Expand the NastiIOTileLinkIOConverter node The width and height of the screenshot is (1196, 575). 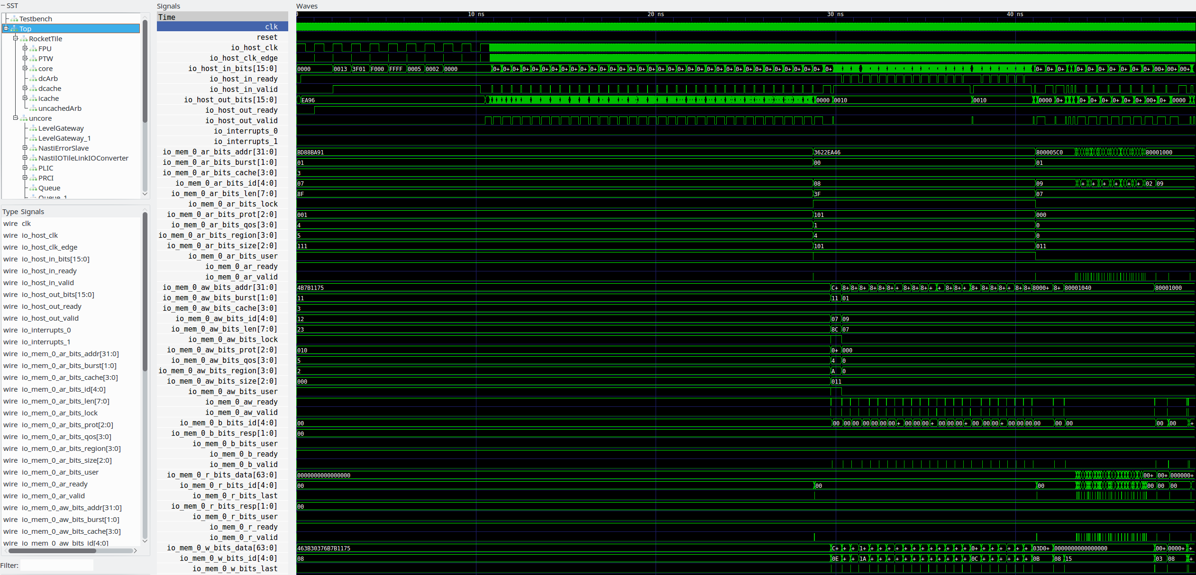(25, 158)
